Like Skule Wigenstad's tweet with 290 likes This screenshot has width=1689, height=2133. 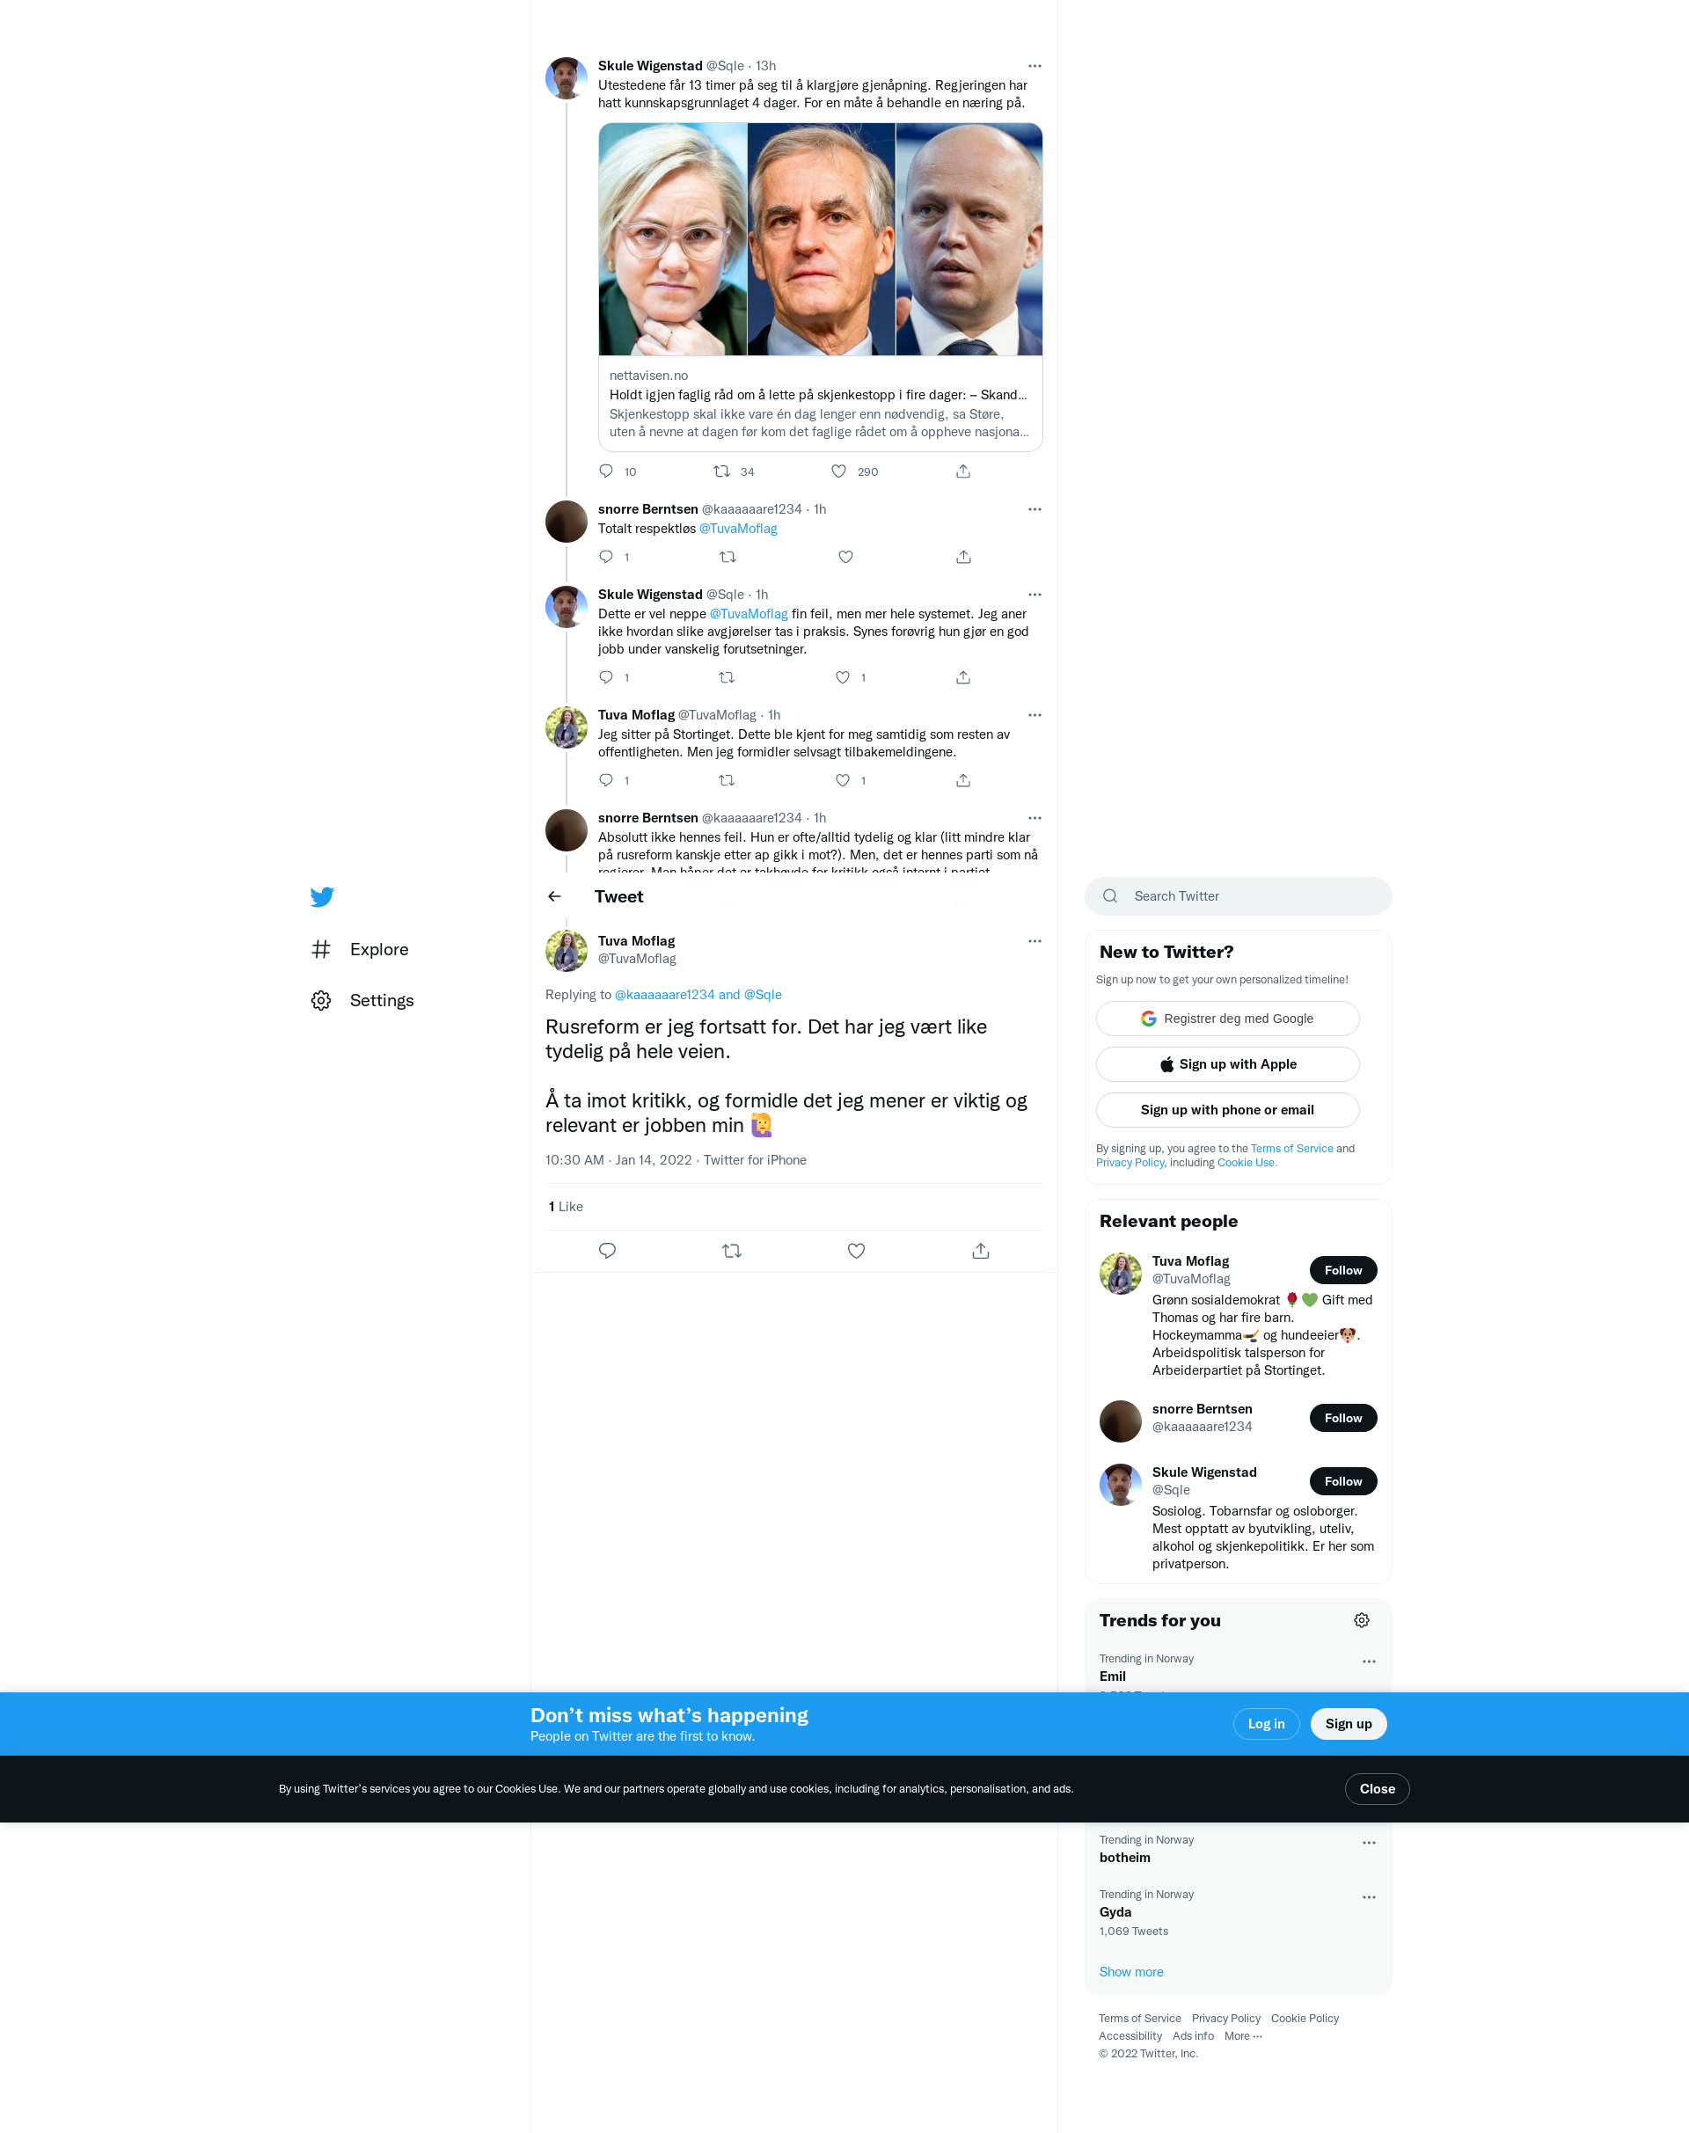click(x=838, y=471)
